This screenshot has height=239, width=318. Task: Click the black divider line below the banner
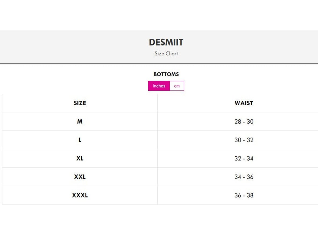coord(81,64)
